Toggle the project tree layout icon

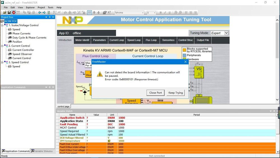click(18, 13)
